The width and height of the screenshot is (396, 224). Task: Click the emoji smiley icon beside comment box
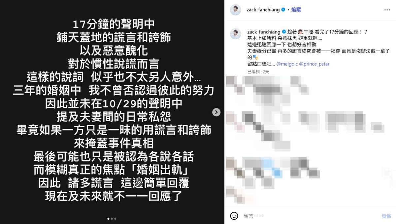point(234,216)
